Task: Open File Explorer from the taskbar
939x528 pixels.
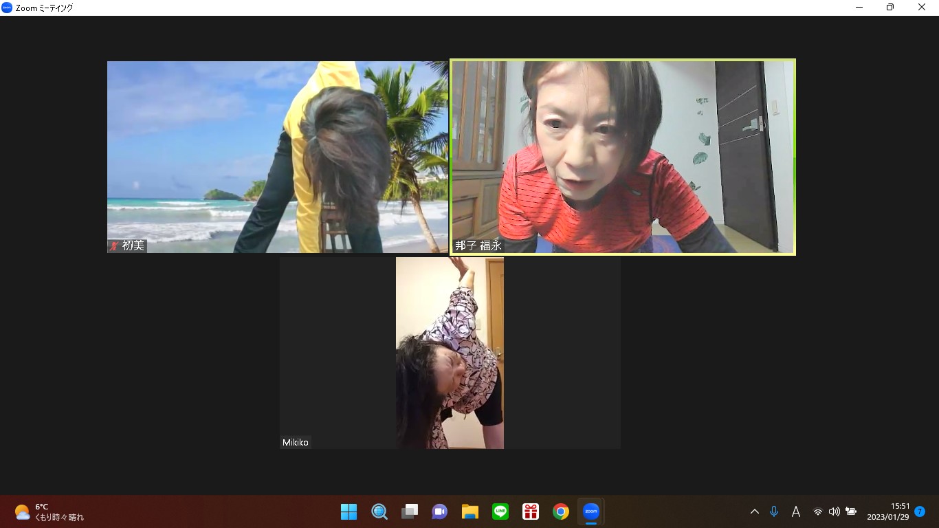Action: pyautogui.click(x=470, y=511)
